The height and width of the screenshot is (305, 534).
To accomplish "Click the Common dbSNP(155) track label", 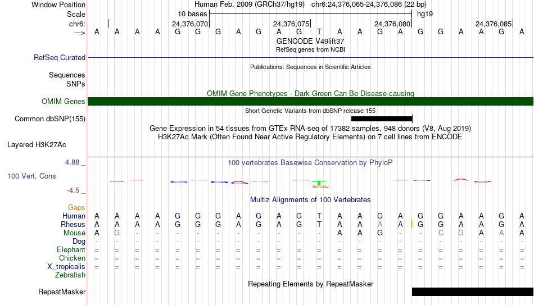I will pos(49,119).
